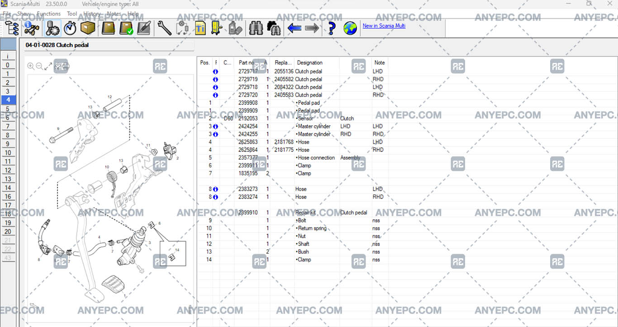Viewport: 618px width, 327px height.
Task: Select main group tab i
Action: [x=8, y=57]
